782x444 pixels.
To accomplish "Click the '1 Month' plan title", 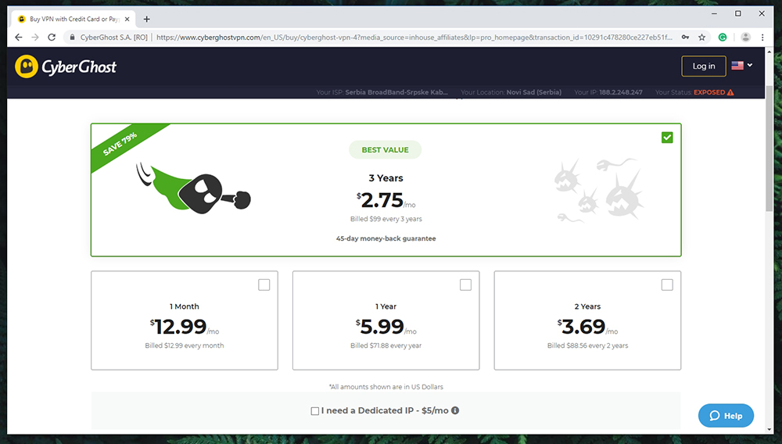I will 184,306.
